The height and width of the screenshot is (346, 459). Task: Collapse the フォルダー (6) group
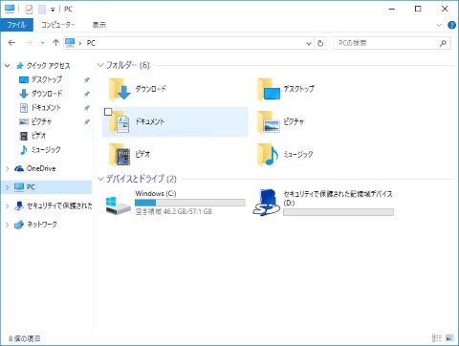pyautogui.click(x=100, y=65)
